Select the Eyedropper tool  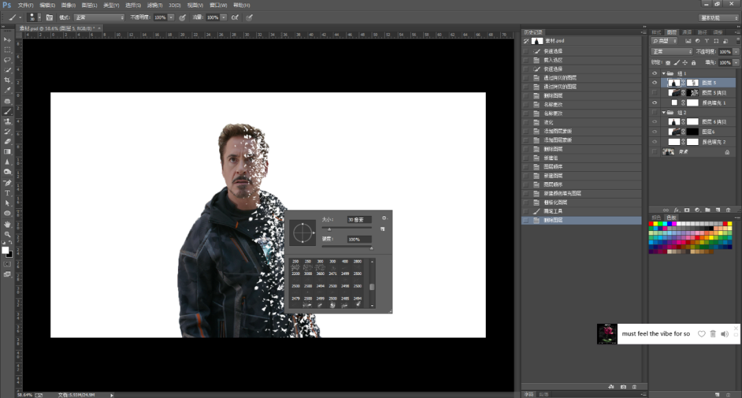tap(7, 90)
